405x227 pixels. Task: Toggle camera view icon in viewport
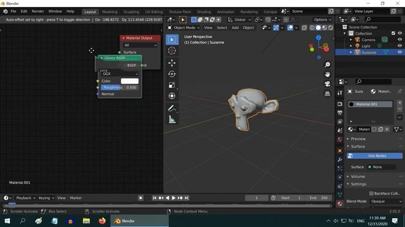327,84
